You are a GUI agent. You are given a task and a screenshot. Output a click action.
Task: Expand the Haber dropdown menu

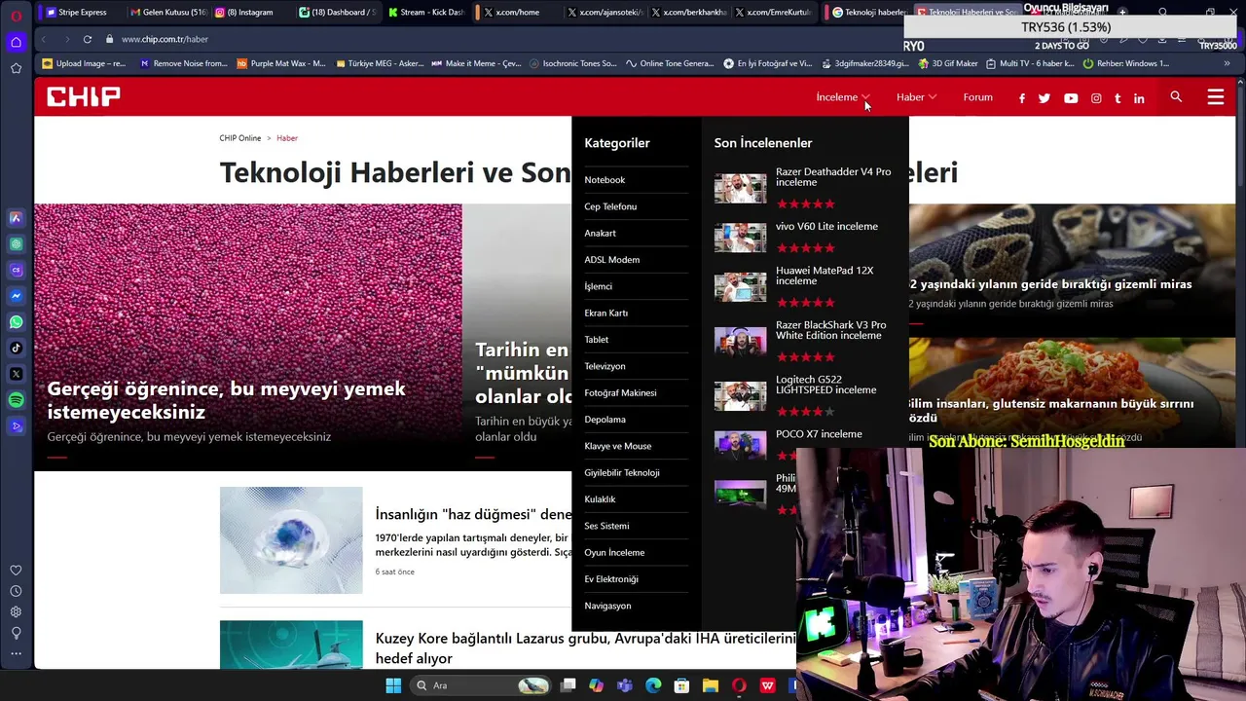tap(916, 97)
